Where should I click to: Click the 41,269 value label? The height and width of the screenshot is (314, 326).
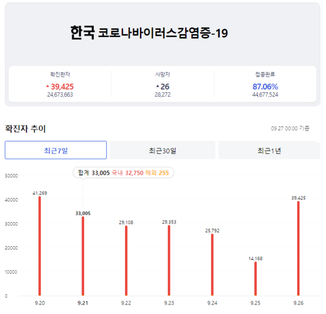(x=40, y=193)
